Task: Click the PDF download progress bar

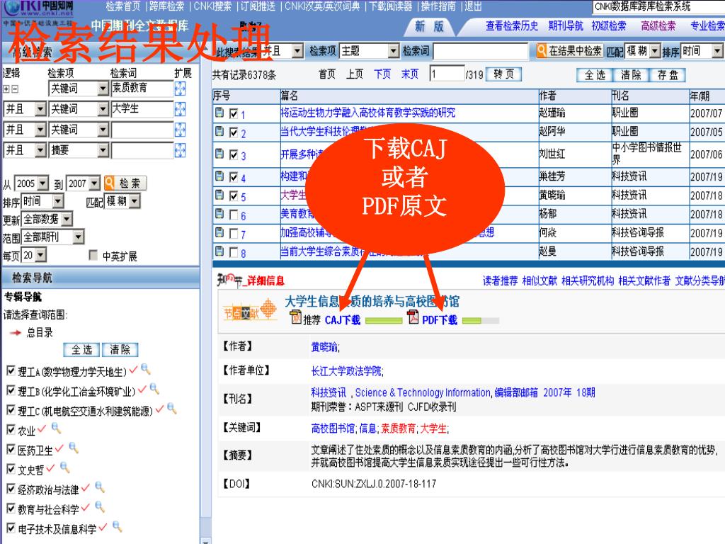Action: pos(481,321)
